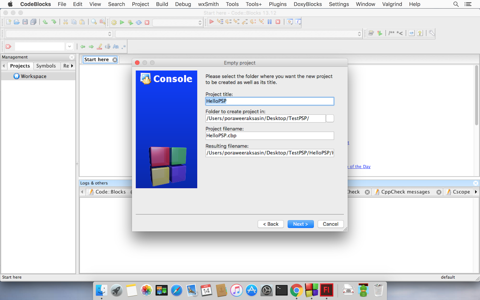Click the Resulting filename field
This screenshot has width=480, height=300.
[x=270, y=153]
